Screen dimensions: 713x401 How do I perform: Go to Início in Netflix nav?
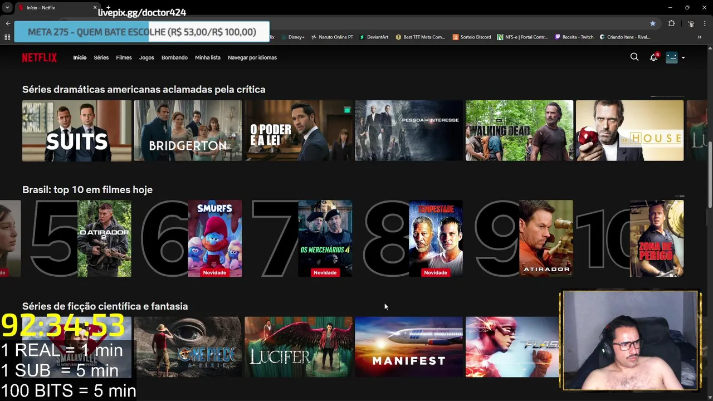80,57
